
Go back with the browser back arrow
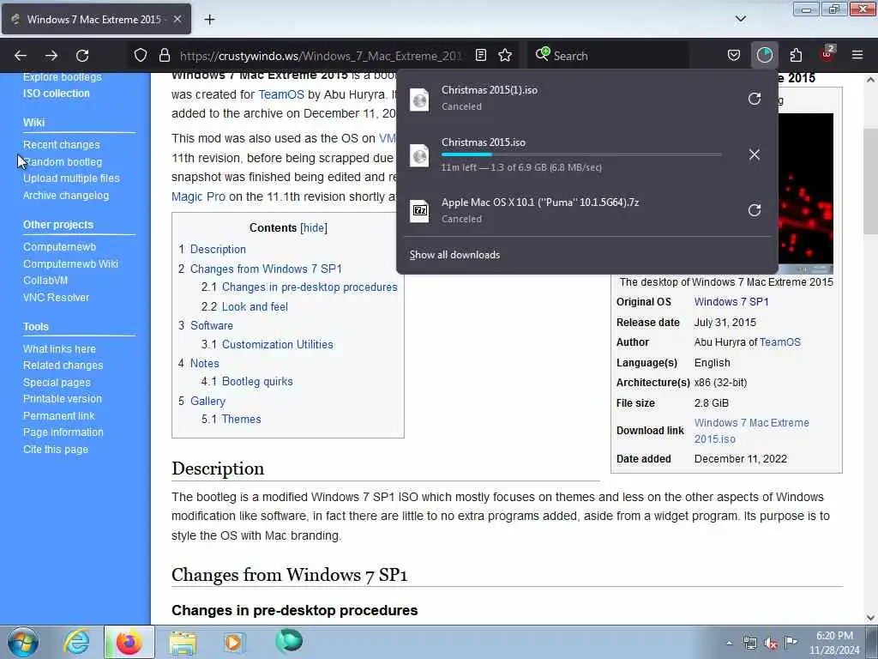(x=21, y=56)
